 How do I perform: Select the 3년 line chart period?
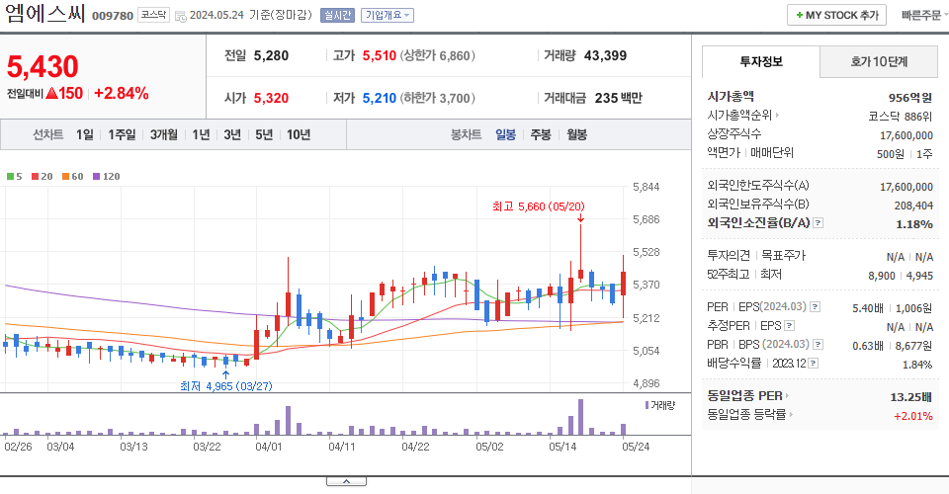click(232, 134)
